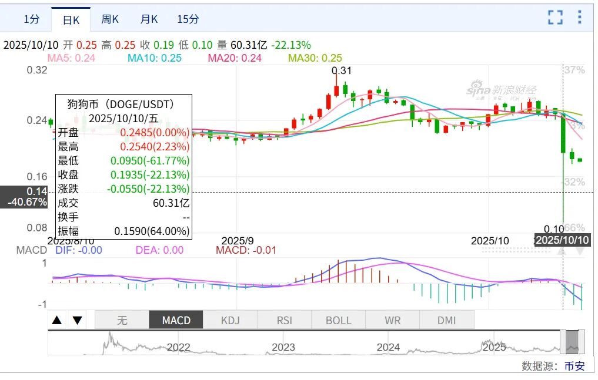Enable the KDJ indicator
Viewport: 598px width, 380px height.
tap(230, 320)
